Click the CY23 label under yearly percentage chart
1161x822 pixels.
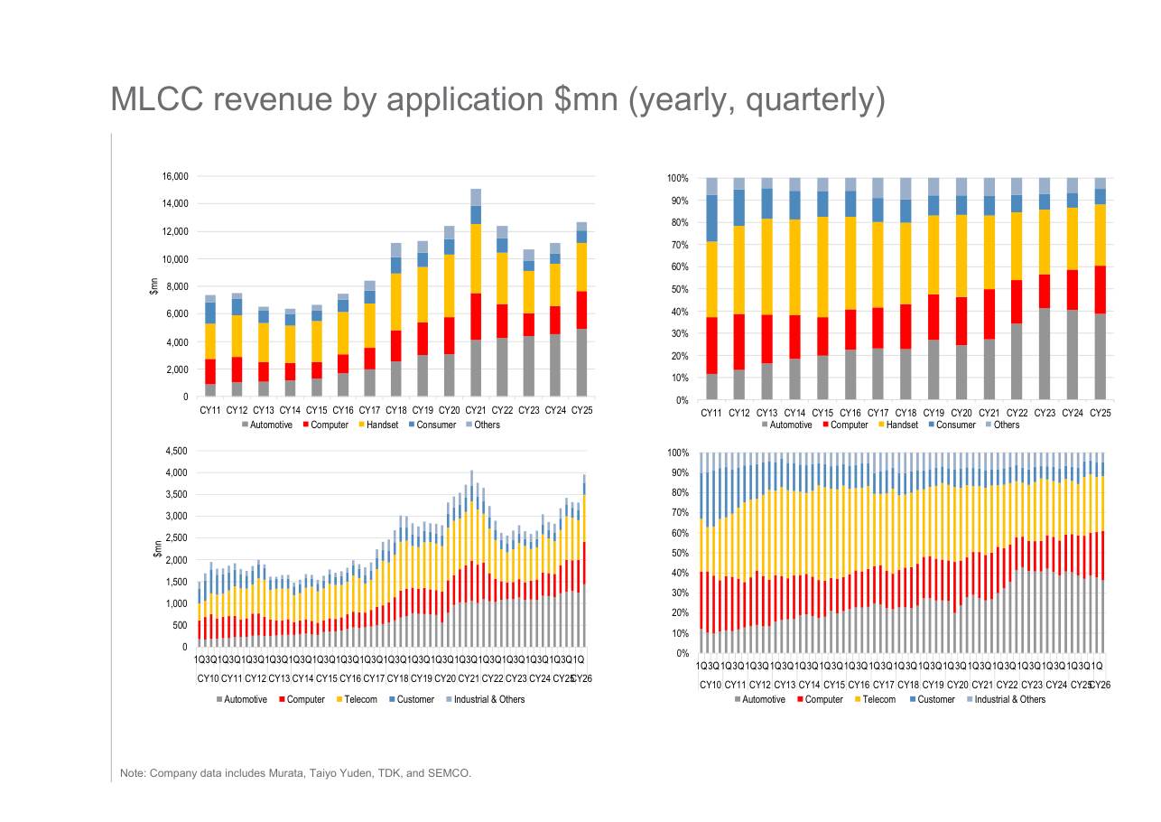[x=1045, y=413]
